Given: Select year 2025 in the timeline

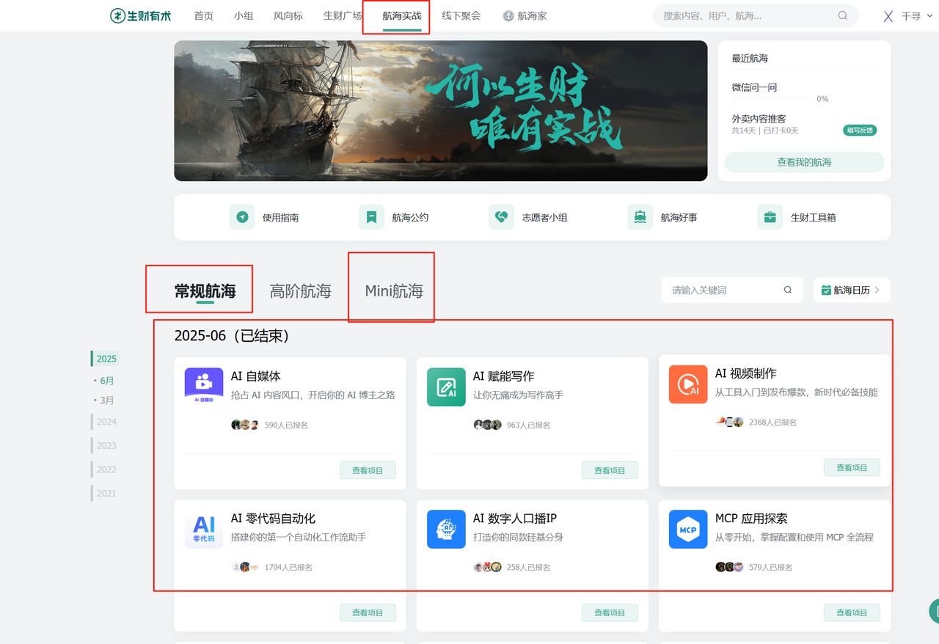Looking at the screenshot, I should 106,359.
